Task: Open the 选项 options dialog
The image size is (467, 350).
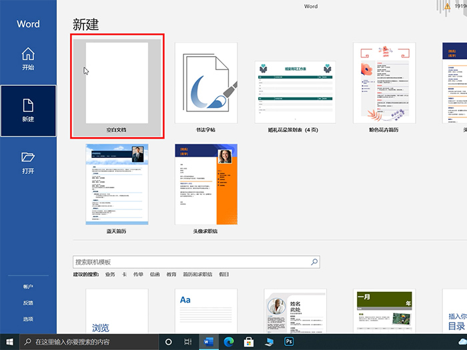Action: 28,319
